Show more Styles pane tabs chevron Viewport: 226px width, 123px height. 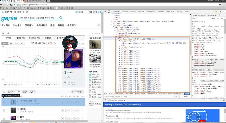[x=220, y=15]
